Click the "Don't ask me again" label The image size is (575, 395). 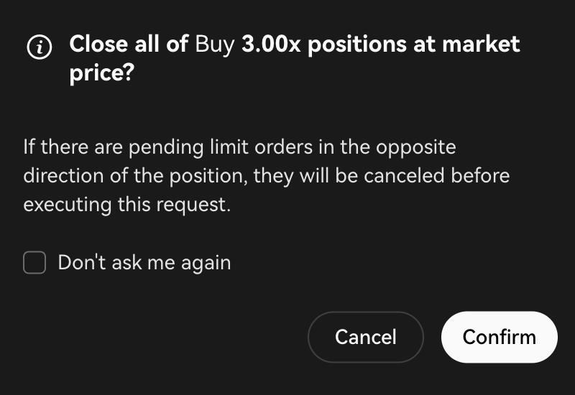pyautogui.click(x=144, y=263)
